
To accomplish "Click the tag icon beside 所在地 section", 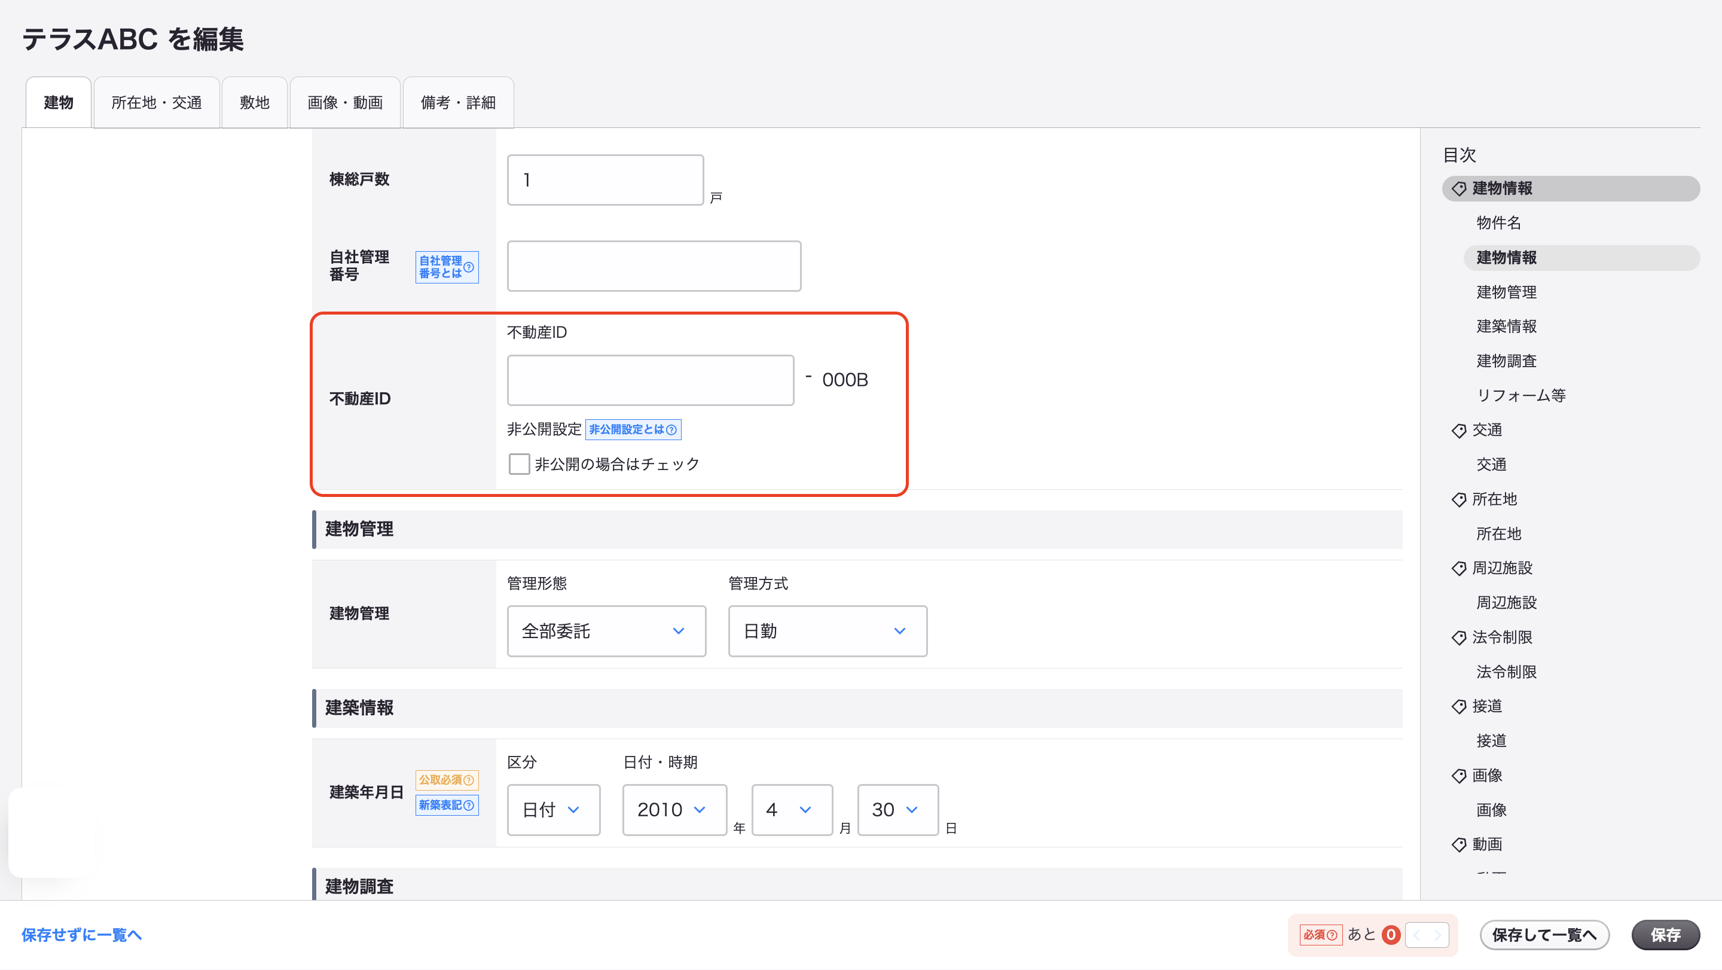I will click(1459, 499).
